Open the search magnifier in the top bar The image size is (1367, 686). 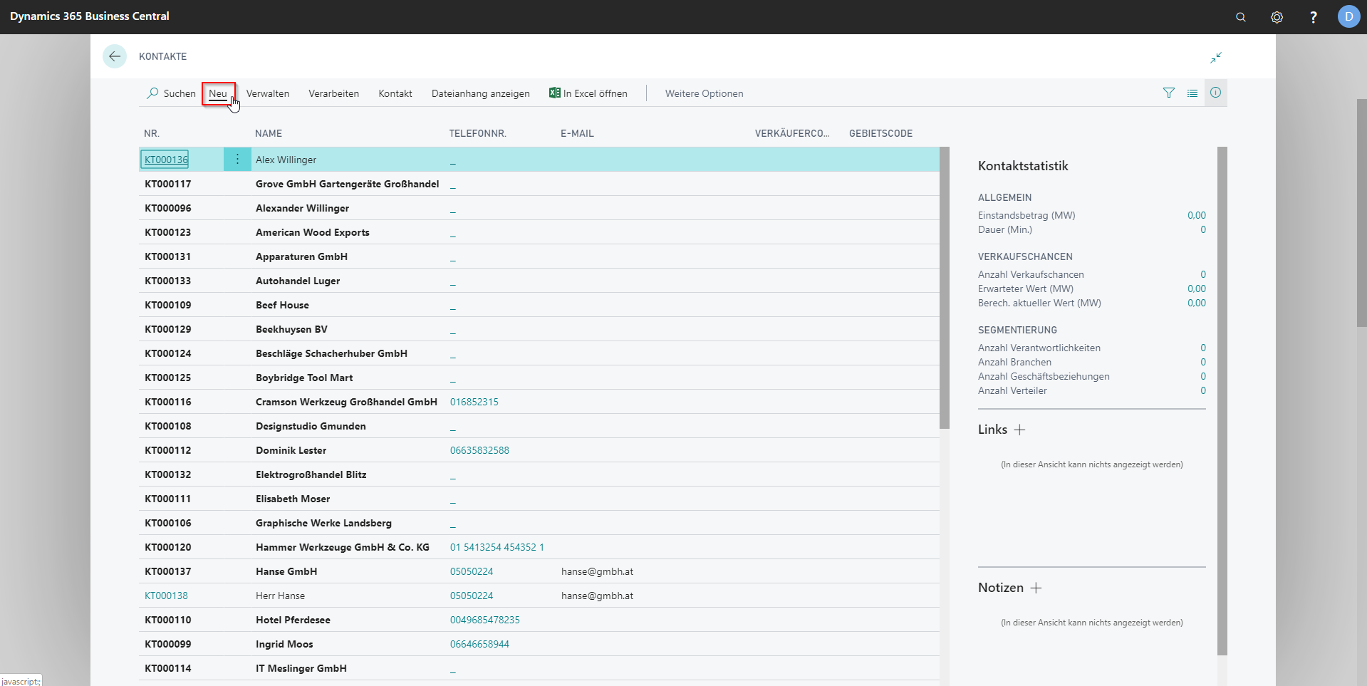(x=1240, y=17)
